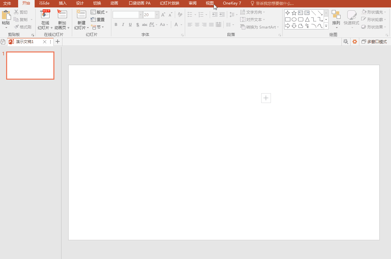Expand the 版式 layout dropdown
The height and width of the screenshot is (259, 391).
tap(99, 12)
